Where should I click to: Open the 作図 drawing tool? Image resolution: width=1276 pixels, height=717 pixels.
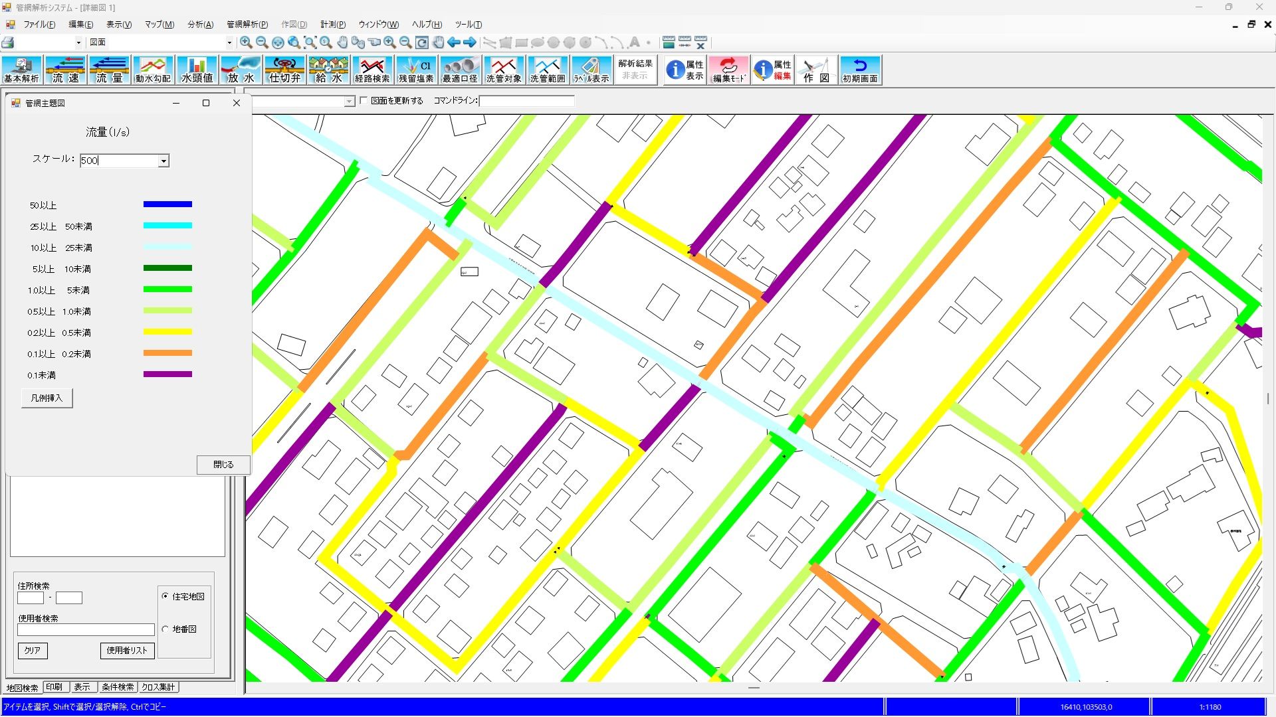click(816, 70)
